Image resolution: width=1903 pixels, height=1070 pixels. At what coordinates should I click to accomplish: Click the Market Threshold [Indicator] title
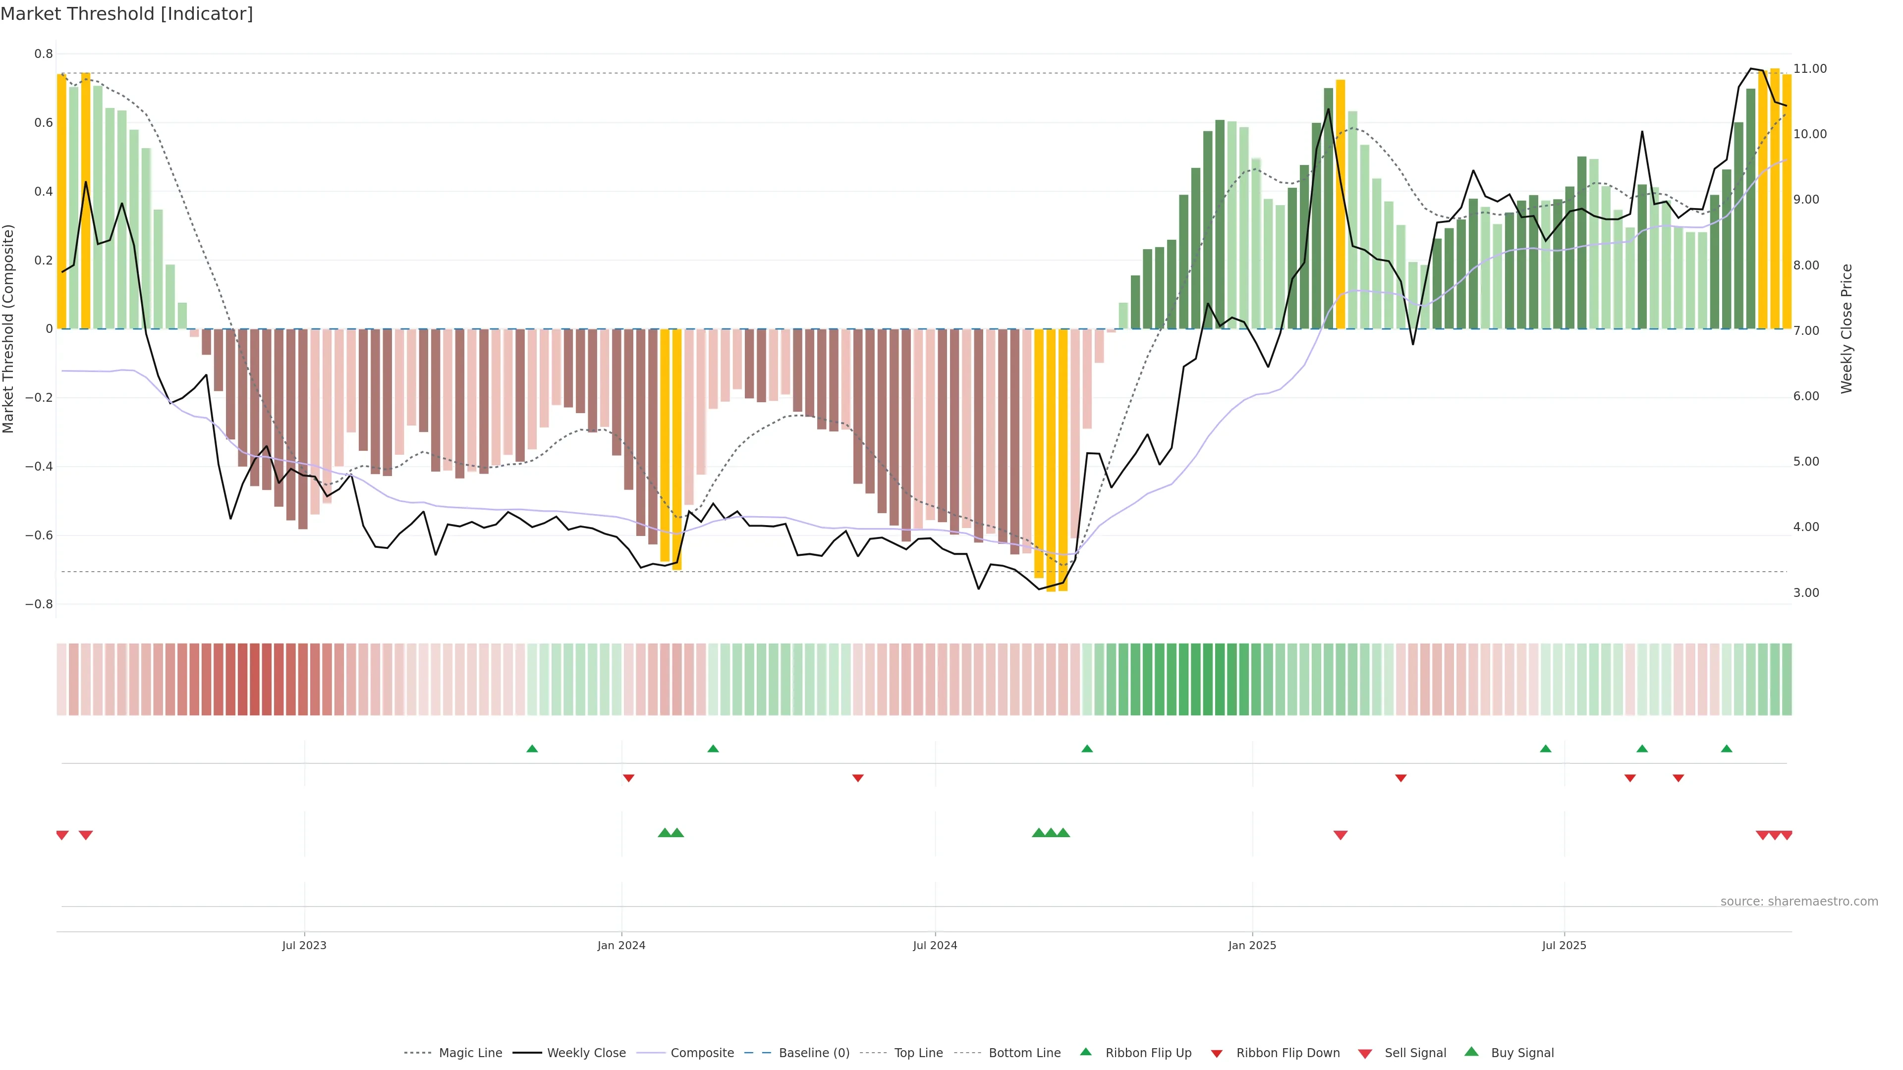pos(126,13)
